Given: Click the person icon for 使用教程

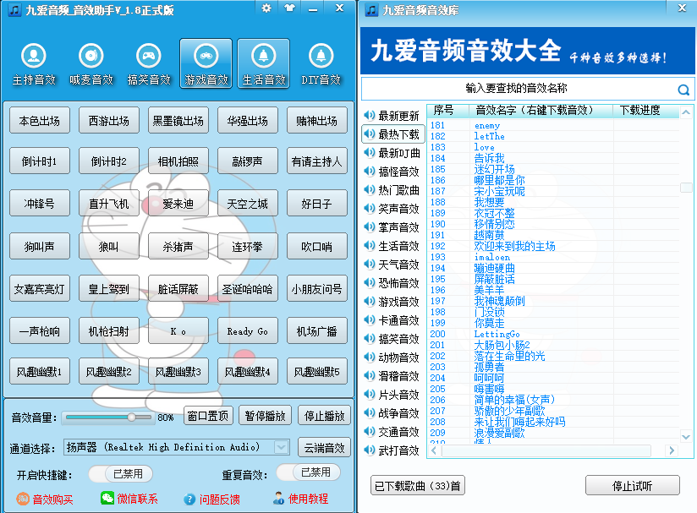Looking at the screenshot, I should 278,499.
